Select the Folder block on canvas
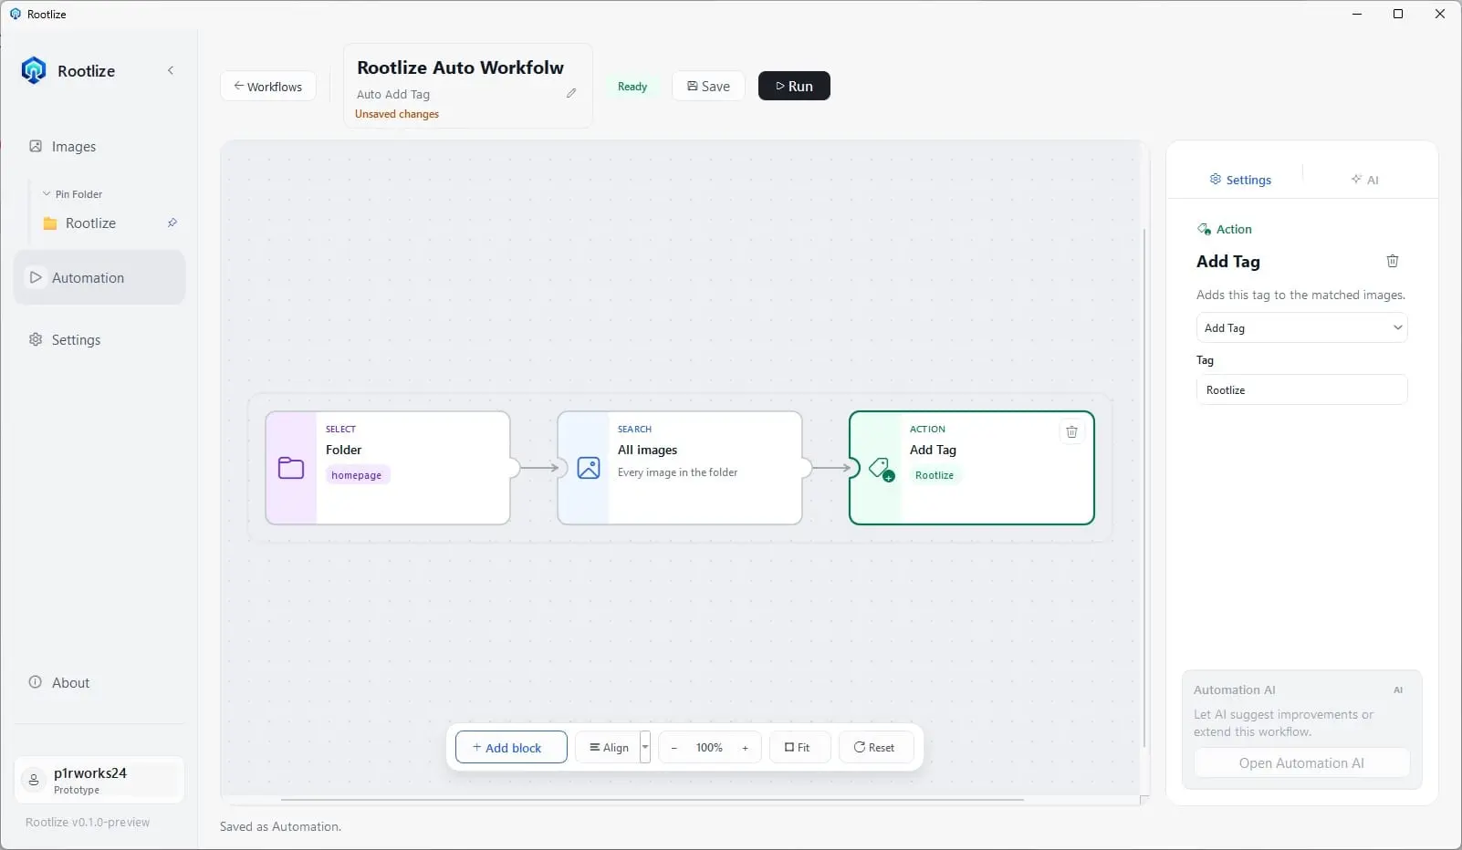1462x850 pixels. tap(388, 468)
